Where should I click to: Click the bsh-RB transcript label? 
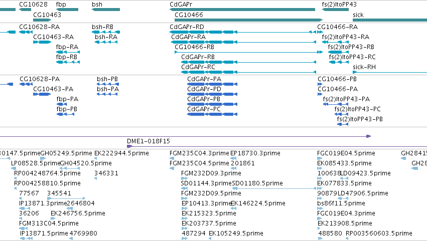103,27
